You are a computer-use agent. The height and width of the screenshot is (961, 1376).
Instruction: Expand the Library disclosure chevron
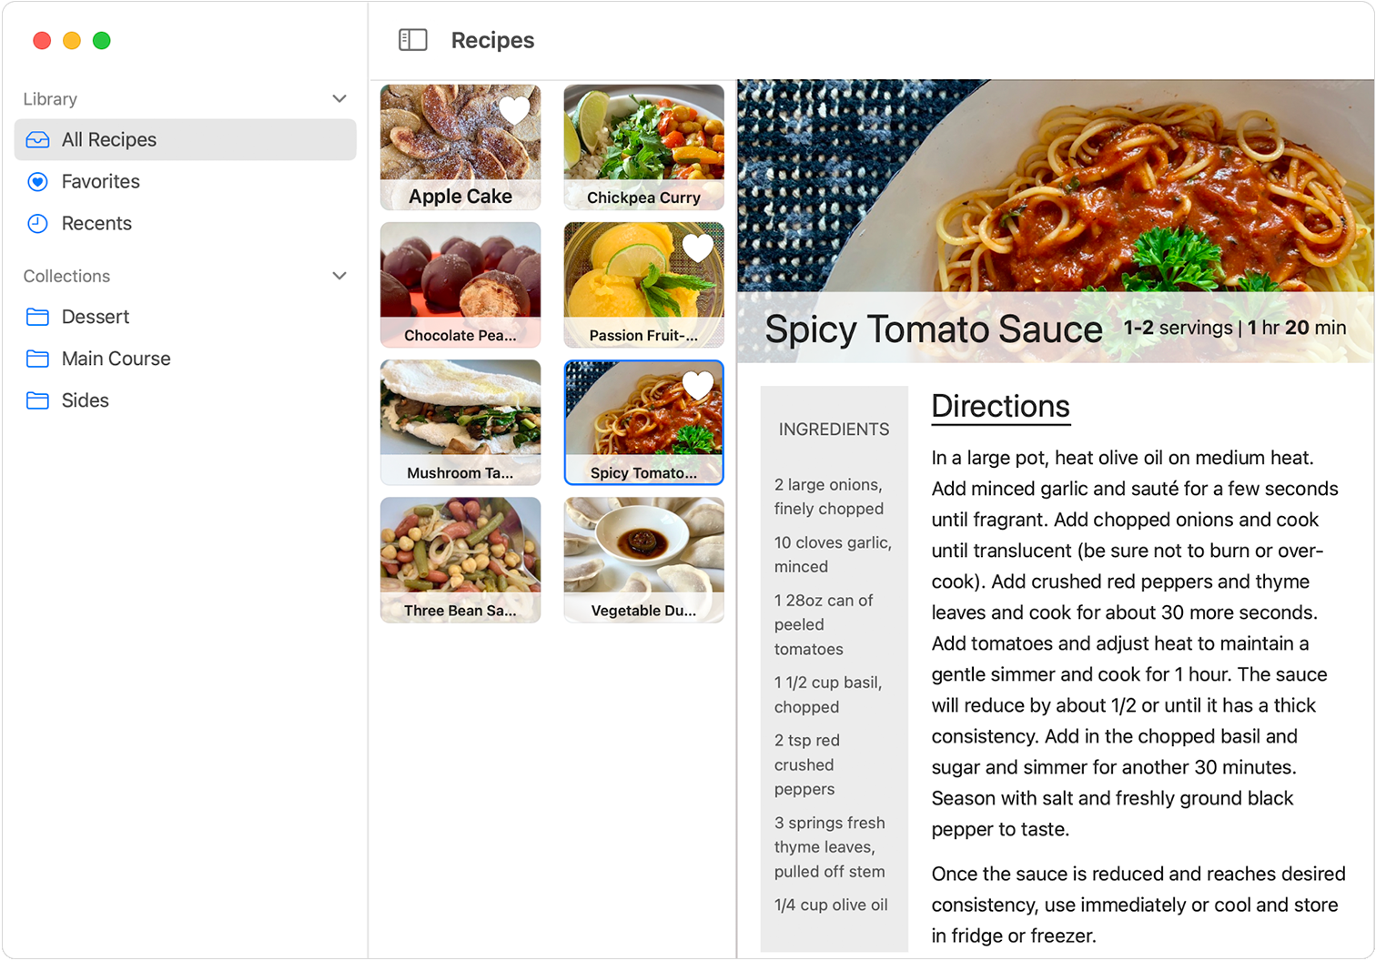[x=339, y=98]
